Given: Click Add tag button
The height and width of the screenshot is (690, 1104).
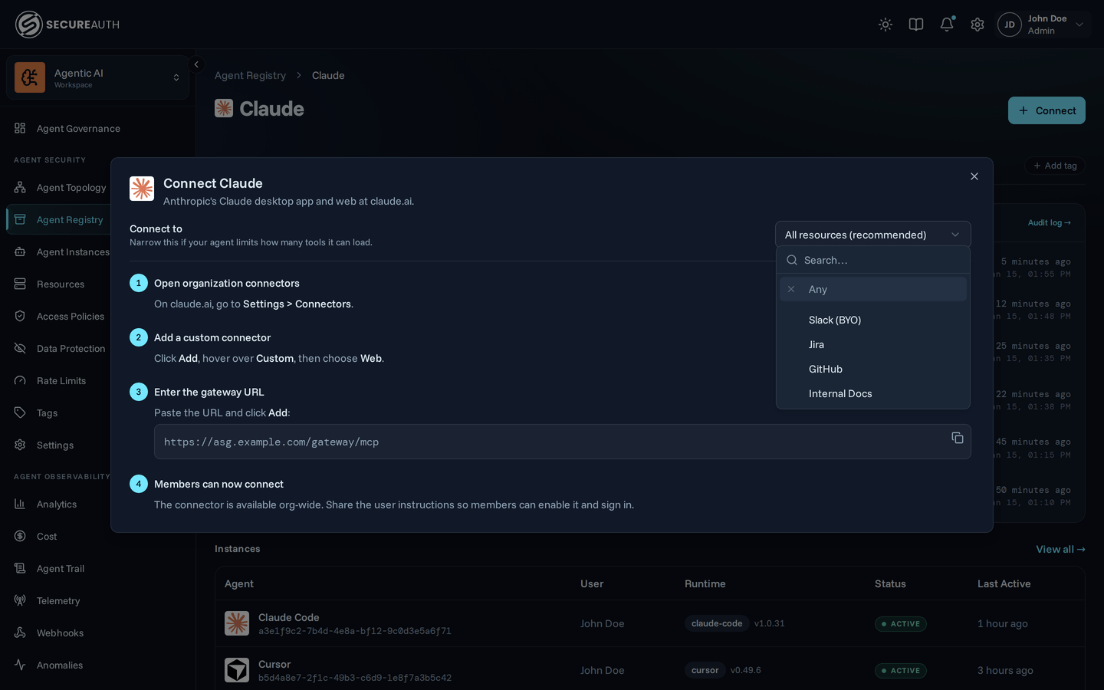Looking at the screenshot, I should point(1055,166).
